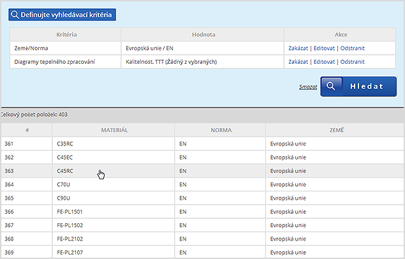
Task: Select the Diagramy tepelného zpracování cell
Action: click(x=65, y=62)
